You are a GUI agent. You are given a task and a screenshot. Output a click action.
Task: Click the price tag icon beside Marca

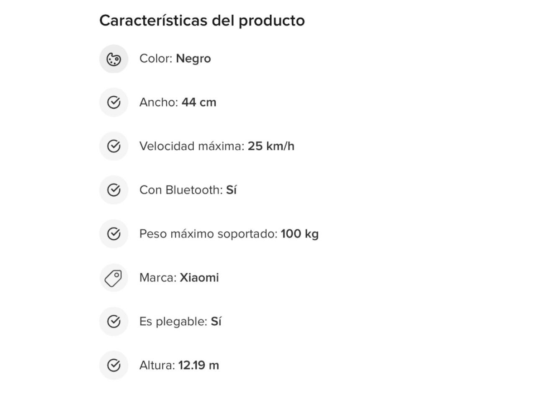pyautogui.click(x=113, y=278)
